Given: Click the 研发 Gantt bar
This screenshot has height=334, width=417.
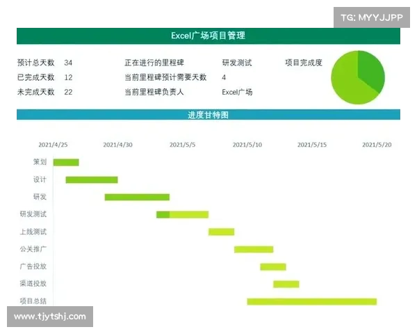Looking at the screenshot, I should pos(137,197).
